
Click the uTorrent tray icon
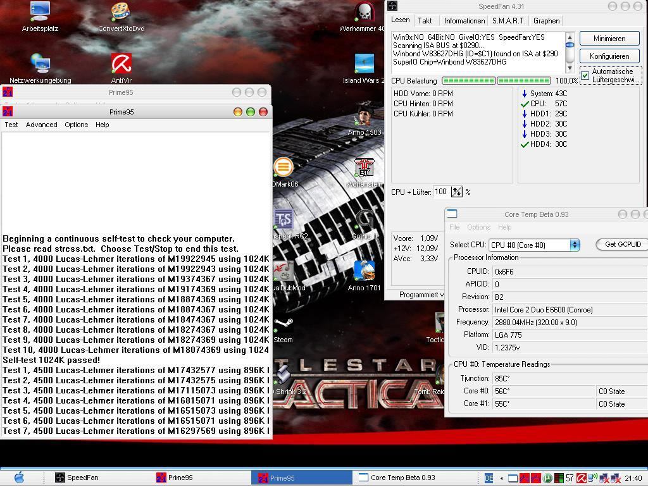(x=547, y=478)
